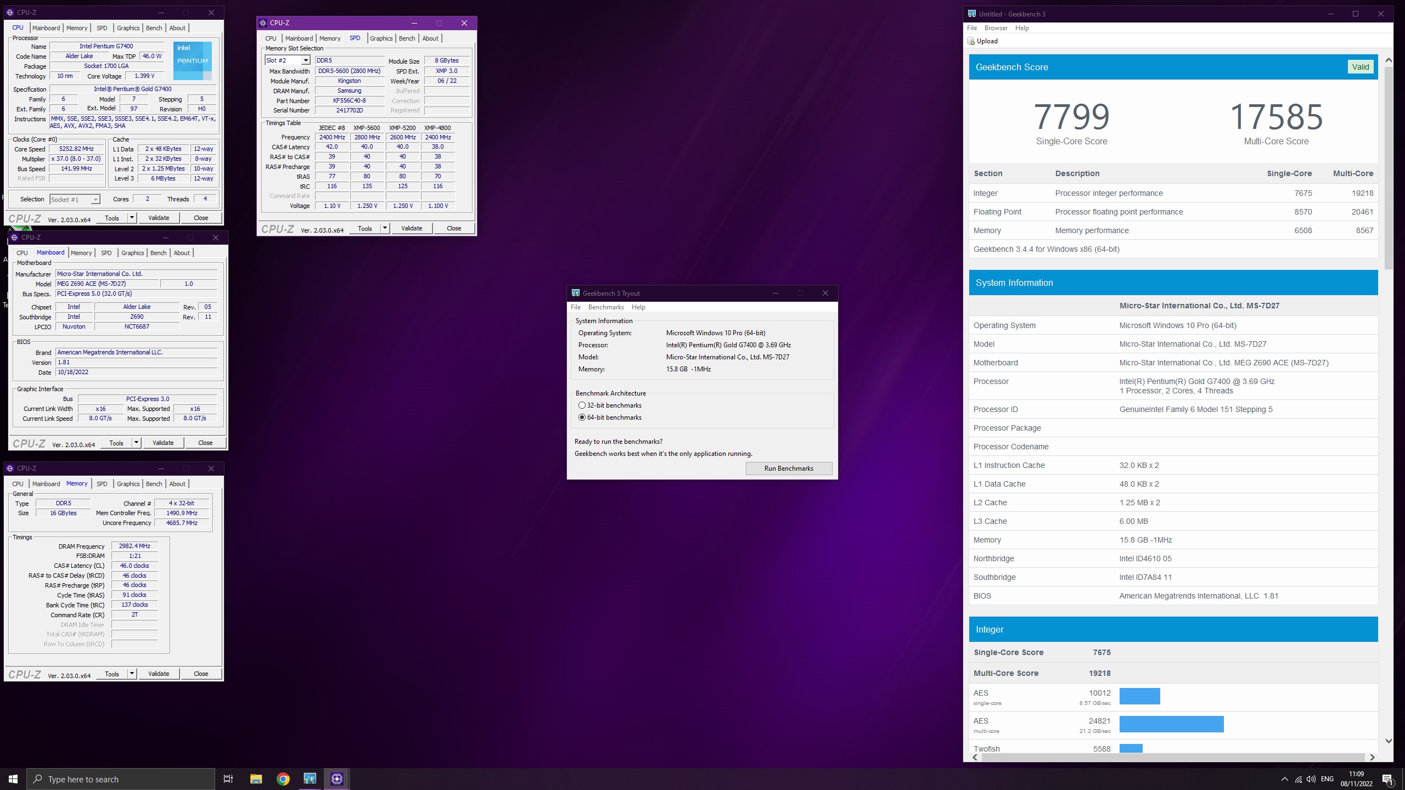Click the taskbar clock and date
The width and height of the screenshot is (1405, 790).
tap(1356, 779)
